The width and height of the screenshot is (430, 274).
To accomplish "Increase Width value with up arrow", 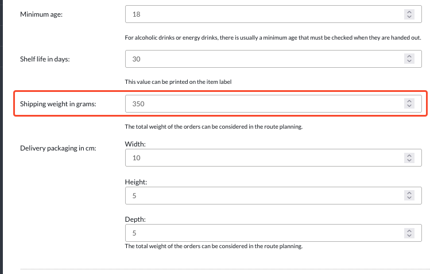I will pos(409,155).
